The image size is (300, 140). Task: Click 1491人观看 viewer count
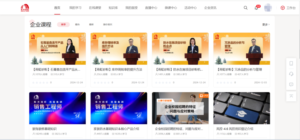click(162, 74)
